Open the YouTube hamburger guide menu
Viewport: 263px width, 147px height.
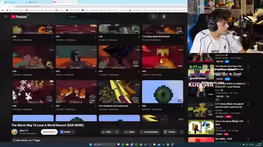pyautogui.click(x=5, y=16)
